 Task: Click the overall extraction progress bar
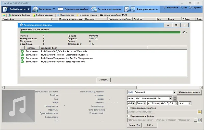(100, 32)
